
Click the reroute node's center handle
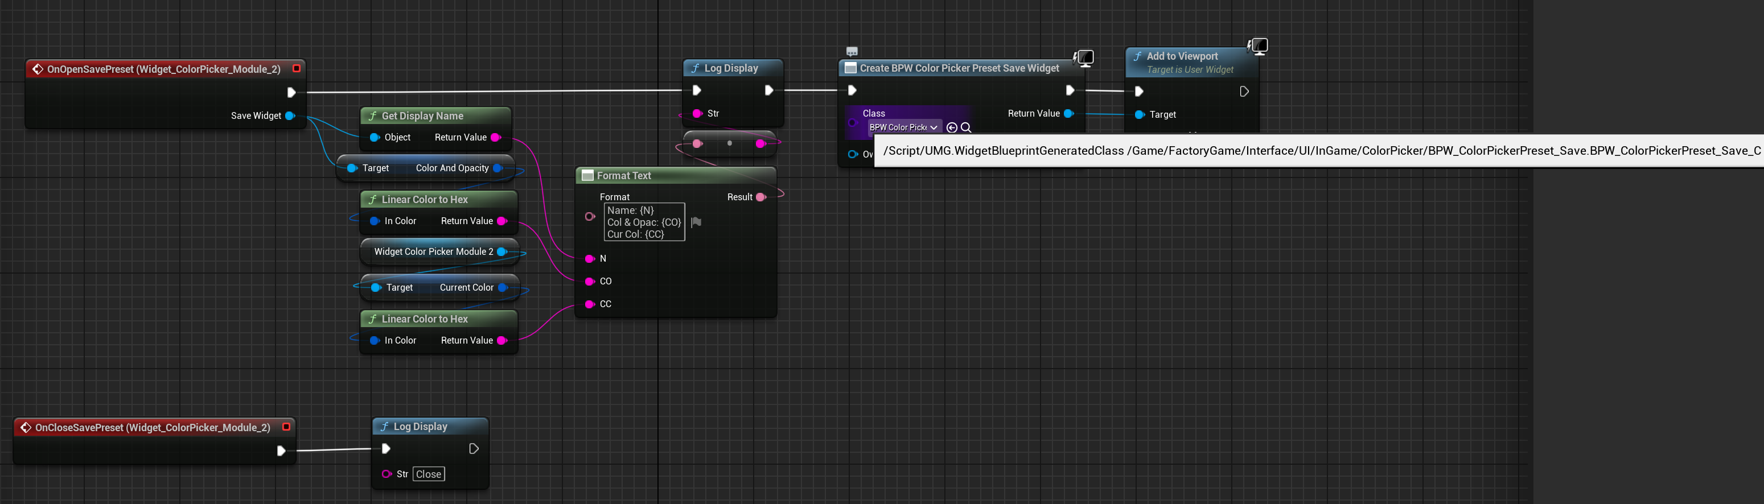729,143
